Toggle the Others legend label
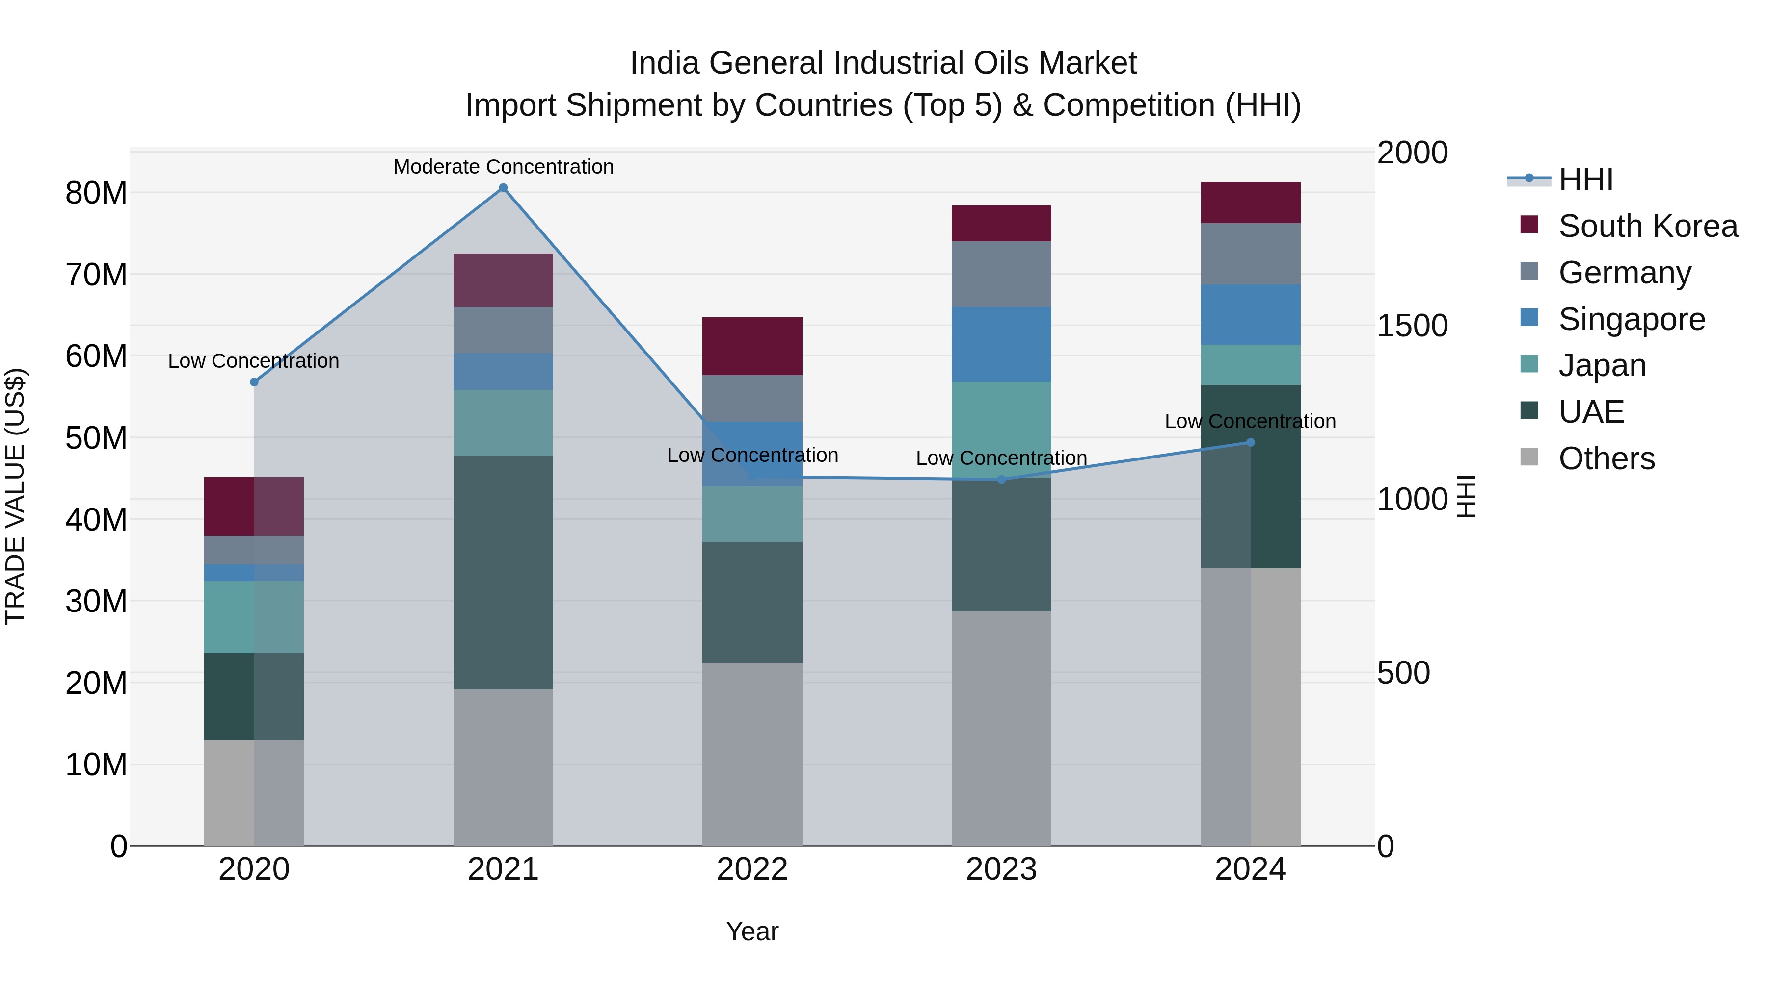The width and height of the screenshot is (1767, 993). pyautogui.click(x=1606, y=459)
